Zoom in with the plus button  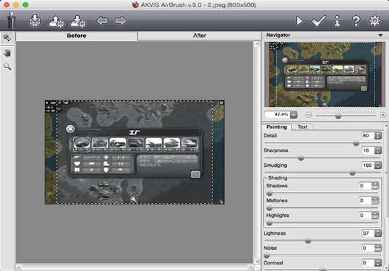click(x=383, y=115)
